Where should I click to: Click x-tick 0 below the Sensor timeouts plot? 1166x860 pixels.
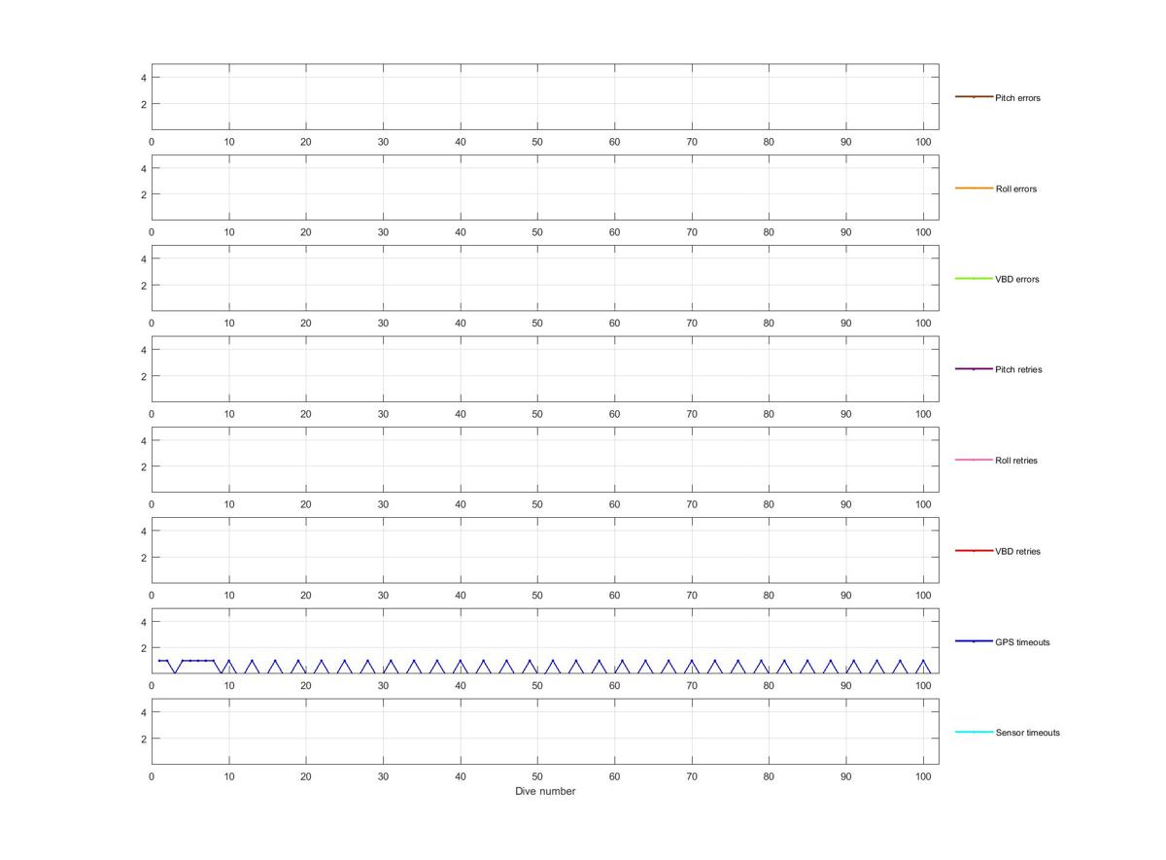click(152, 776)
